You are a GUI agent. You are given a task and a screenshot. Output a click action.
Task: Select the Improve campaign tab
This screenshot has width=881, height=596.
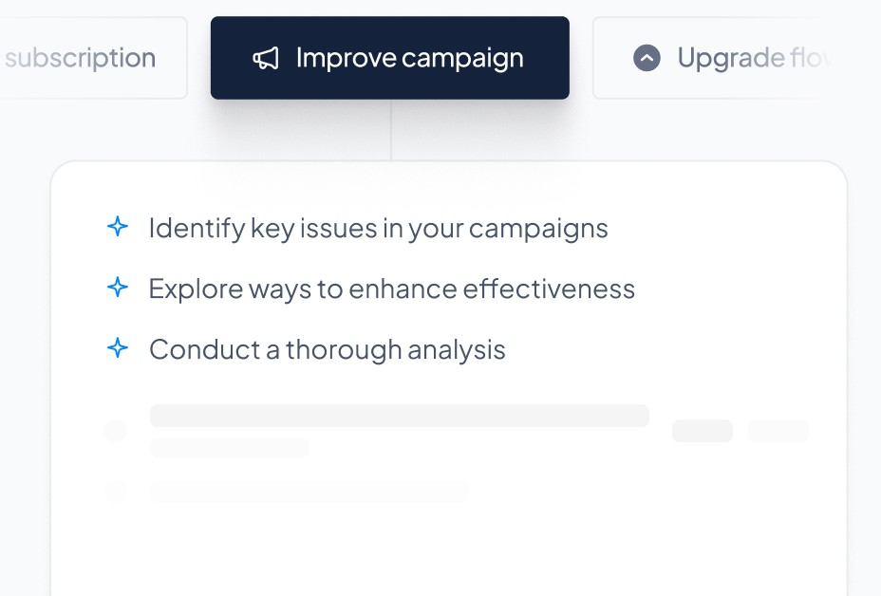(390, 58)
